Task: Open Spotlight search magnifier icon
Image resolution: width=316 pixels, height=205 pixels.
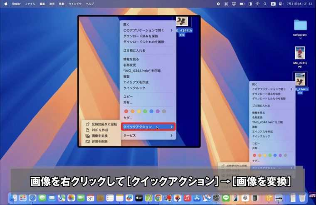Action: (x=265, y=4)
